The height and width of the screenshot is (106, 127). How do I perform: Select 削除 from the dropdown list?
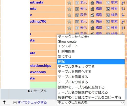91,62
